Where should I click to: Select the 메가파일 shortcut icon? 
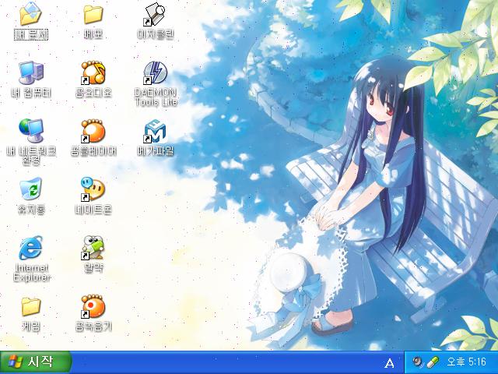click(156, 131)
